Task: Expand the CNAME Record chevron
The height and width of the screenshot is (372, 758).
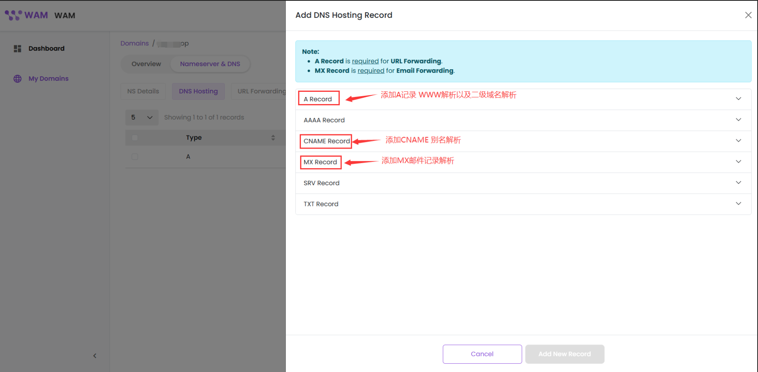Action: (738, 141)
